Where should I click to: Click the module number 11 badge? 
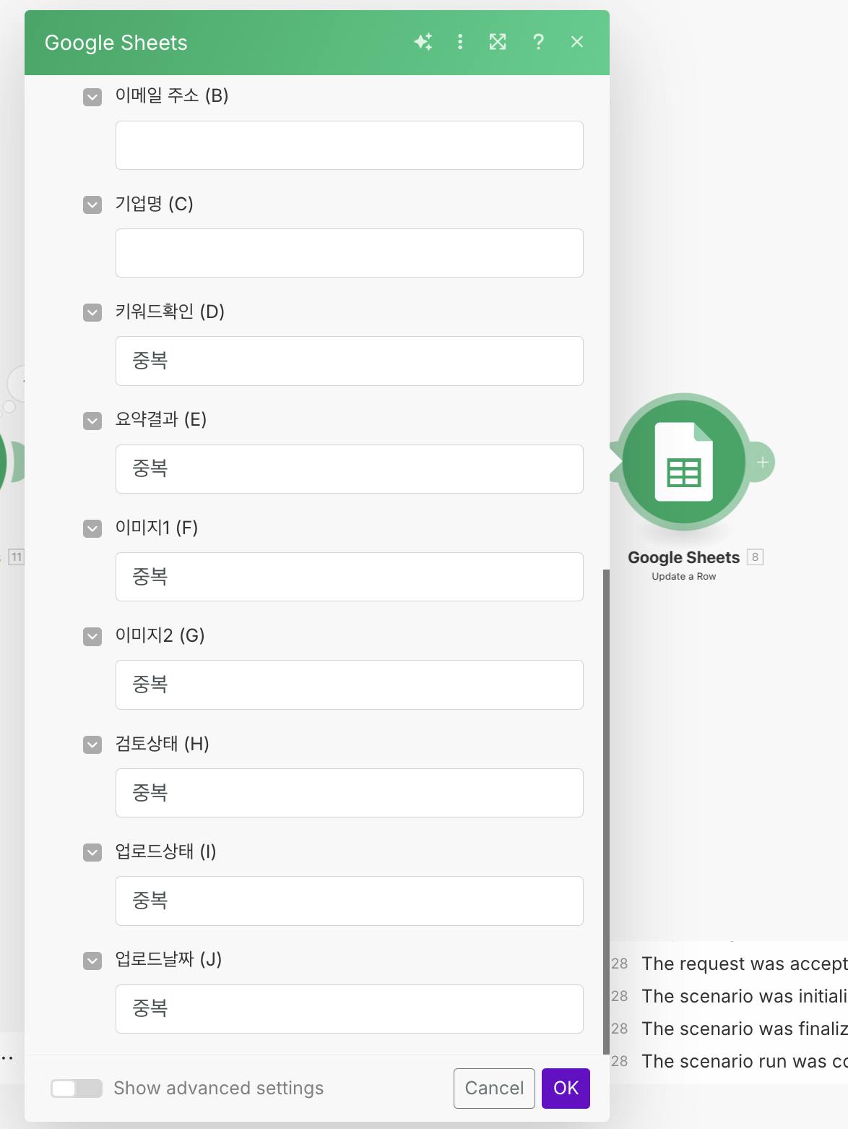pyautogui.click(x=16, y=557)
